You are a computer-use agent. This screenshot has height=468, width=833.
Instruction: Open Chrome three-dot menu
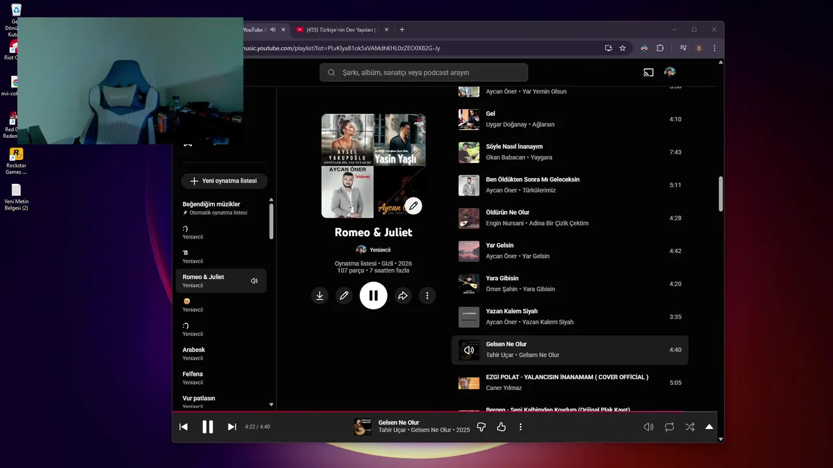coord(715,48)
